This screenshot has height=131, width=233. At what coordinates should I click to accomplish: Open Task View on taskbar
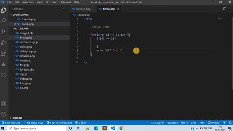click(79, 128)
